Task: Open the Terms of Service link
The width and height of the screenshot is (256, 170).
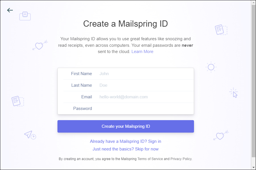Action: pos(150,159)
